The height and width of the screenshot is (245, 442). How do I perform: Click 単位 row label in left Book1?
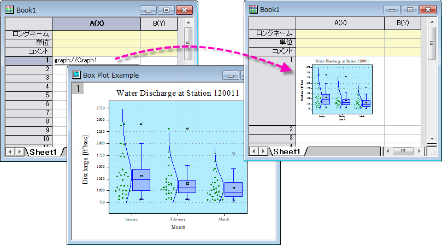[29, 43]
